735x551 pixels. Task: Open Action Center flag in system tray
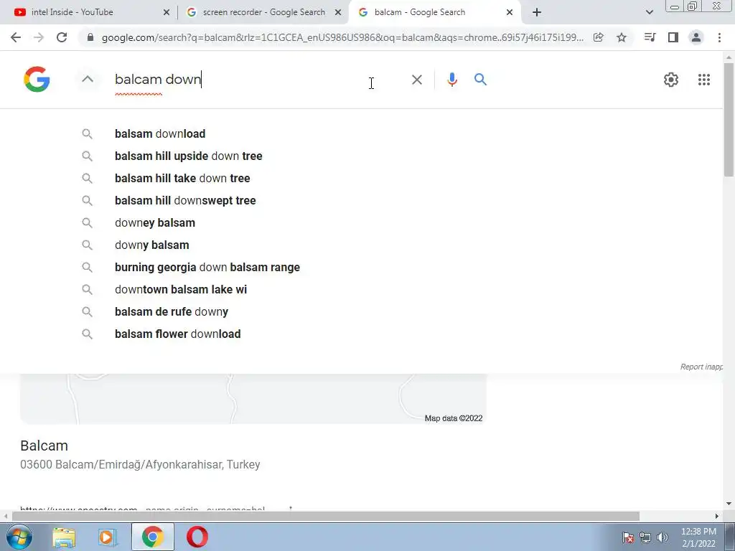coord(628,537)
